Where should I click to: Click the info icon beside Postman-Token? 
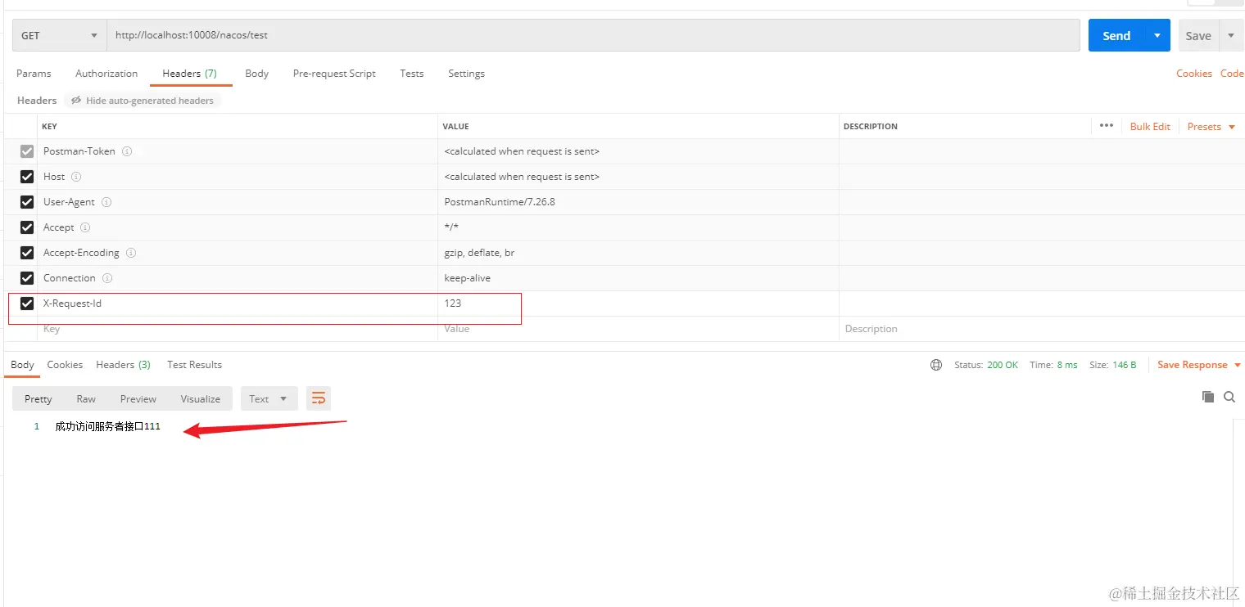(127, 151)
